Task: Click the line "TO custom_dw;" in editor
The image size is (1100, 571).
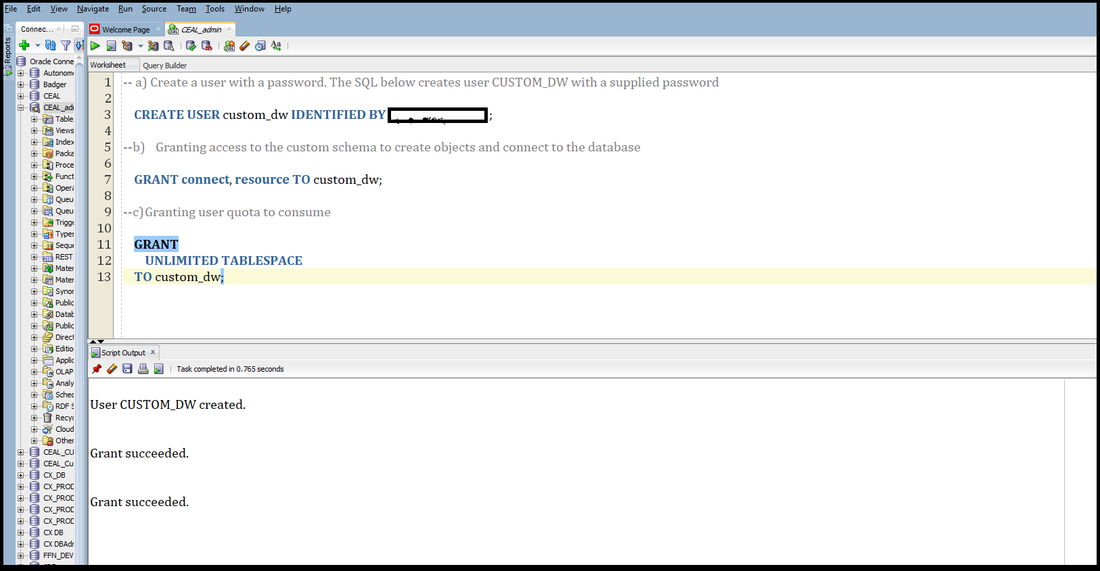Action: click(179, 277)
